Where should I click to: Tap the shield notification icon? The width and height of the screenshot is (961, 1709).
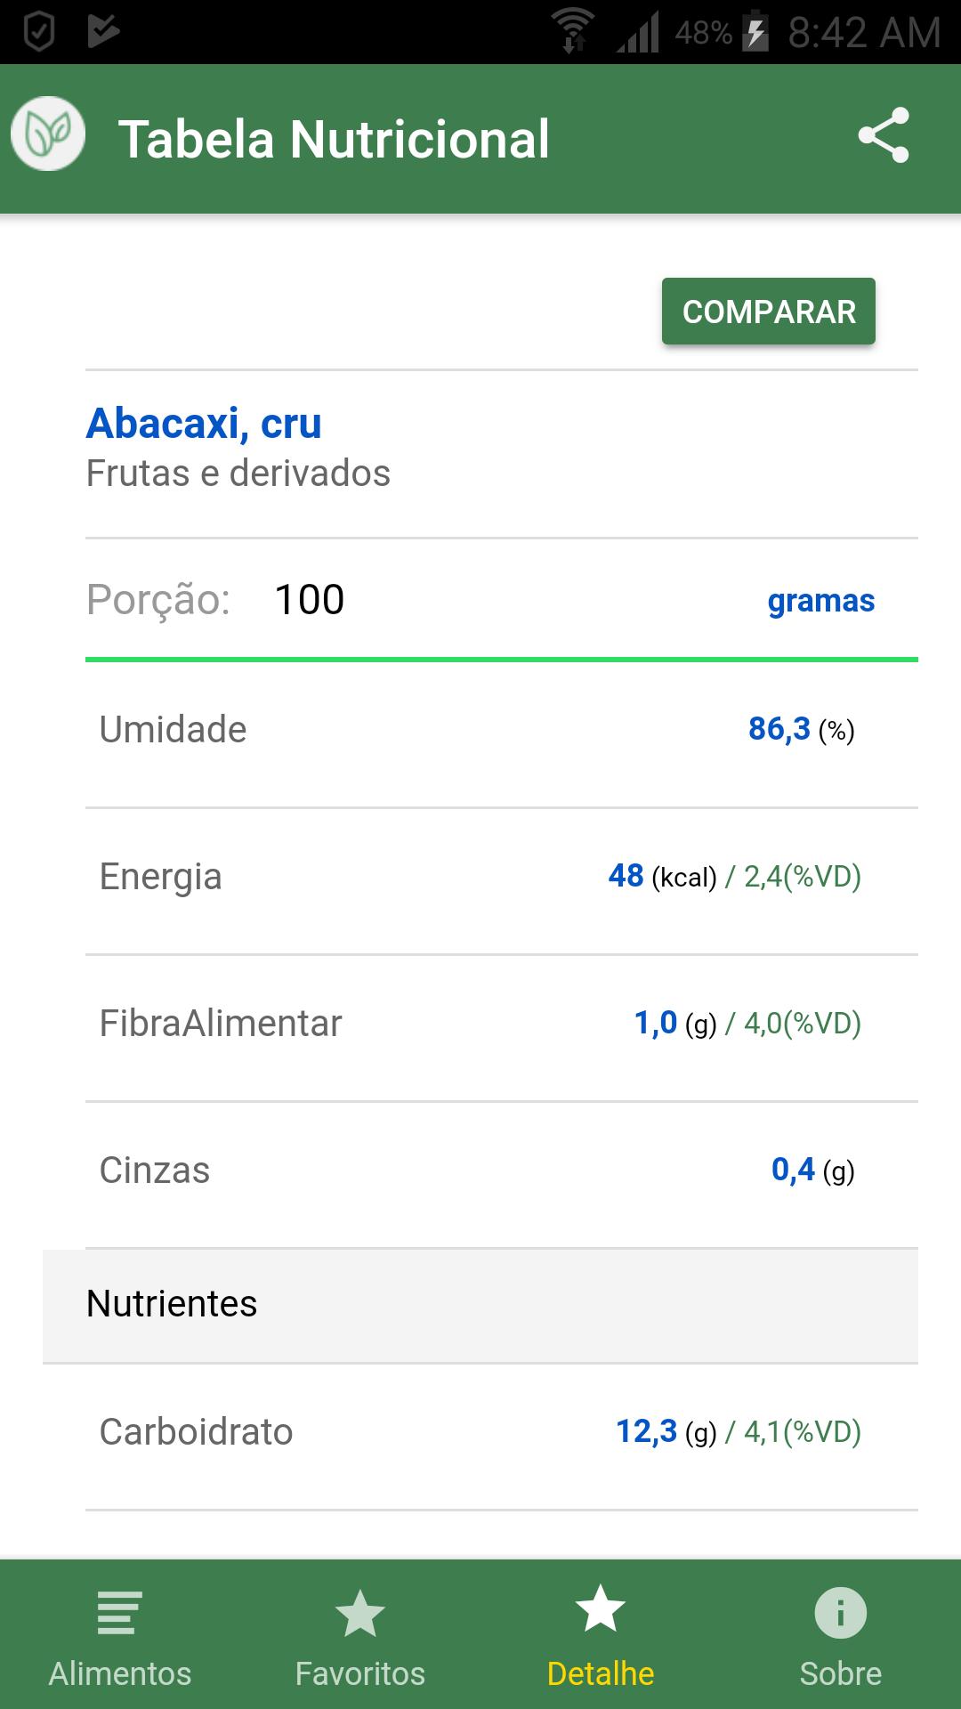tap(38, 32)
